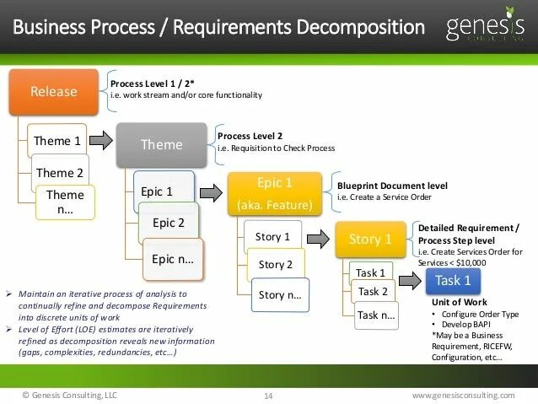Select the Epic 1 list box
Screen dimensions: 538x404
[x=164, y=191]
